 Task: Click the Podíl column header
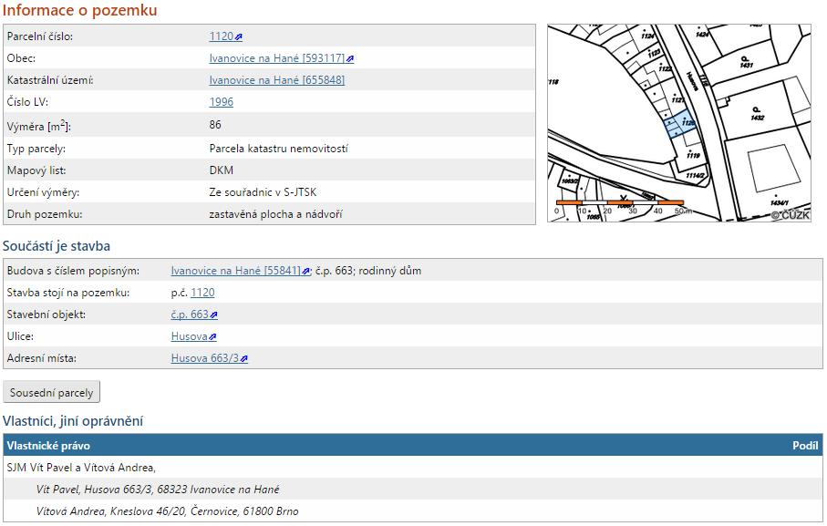click(x=805, y=446)
